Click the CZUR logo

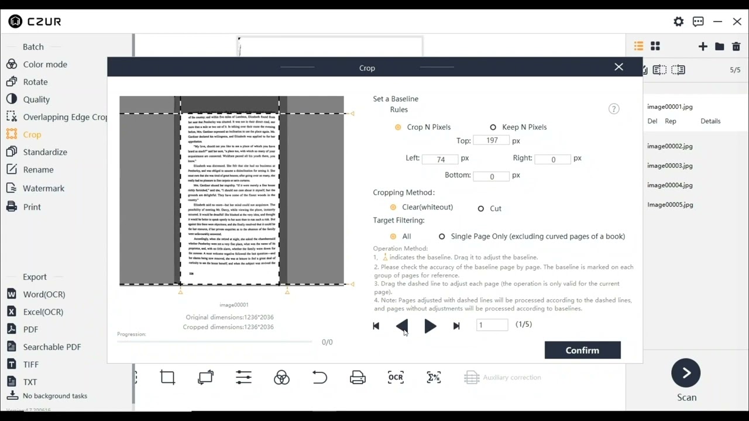click(x=35, y=22)
